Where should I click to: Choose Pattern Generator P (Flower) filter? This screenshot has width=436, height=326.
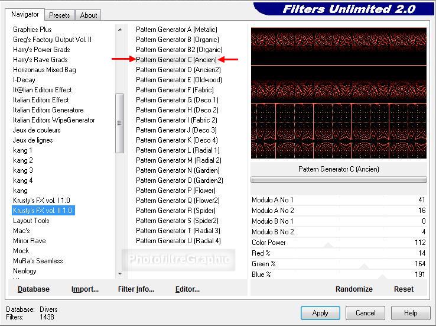[175, 191]
